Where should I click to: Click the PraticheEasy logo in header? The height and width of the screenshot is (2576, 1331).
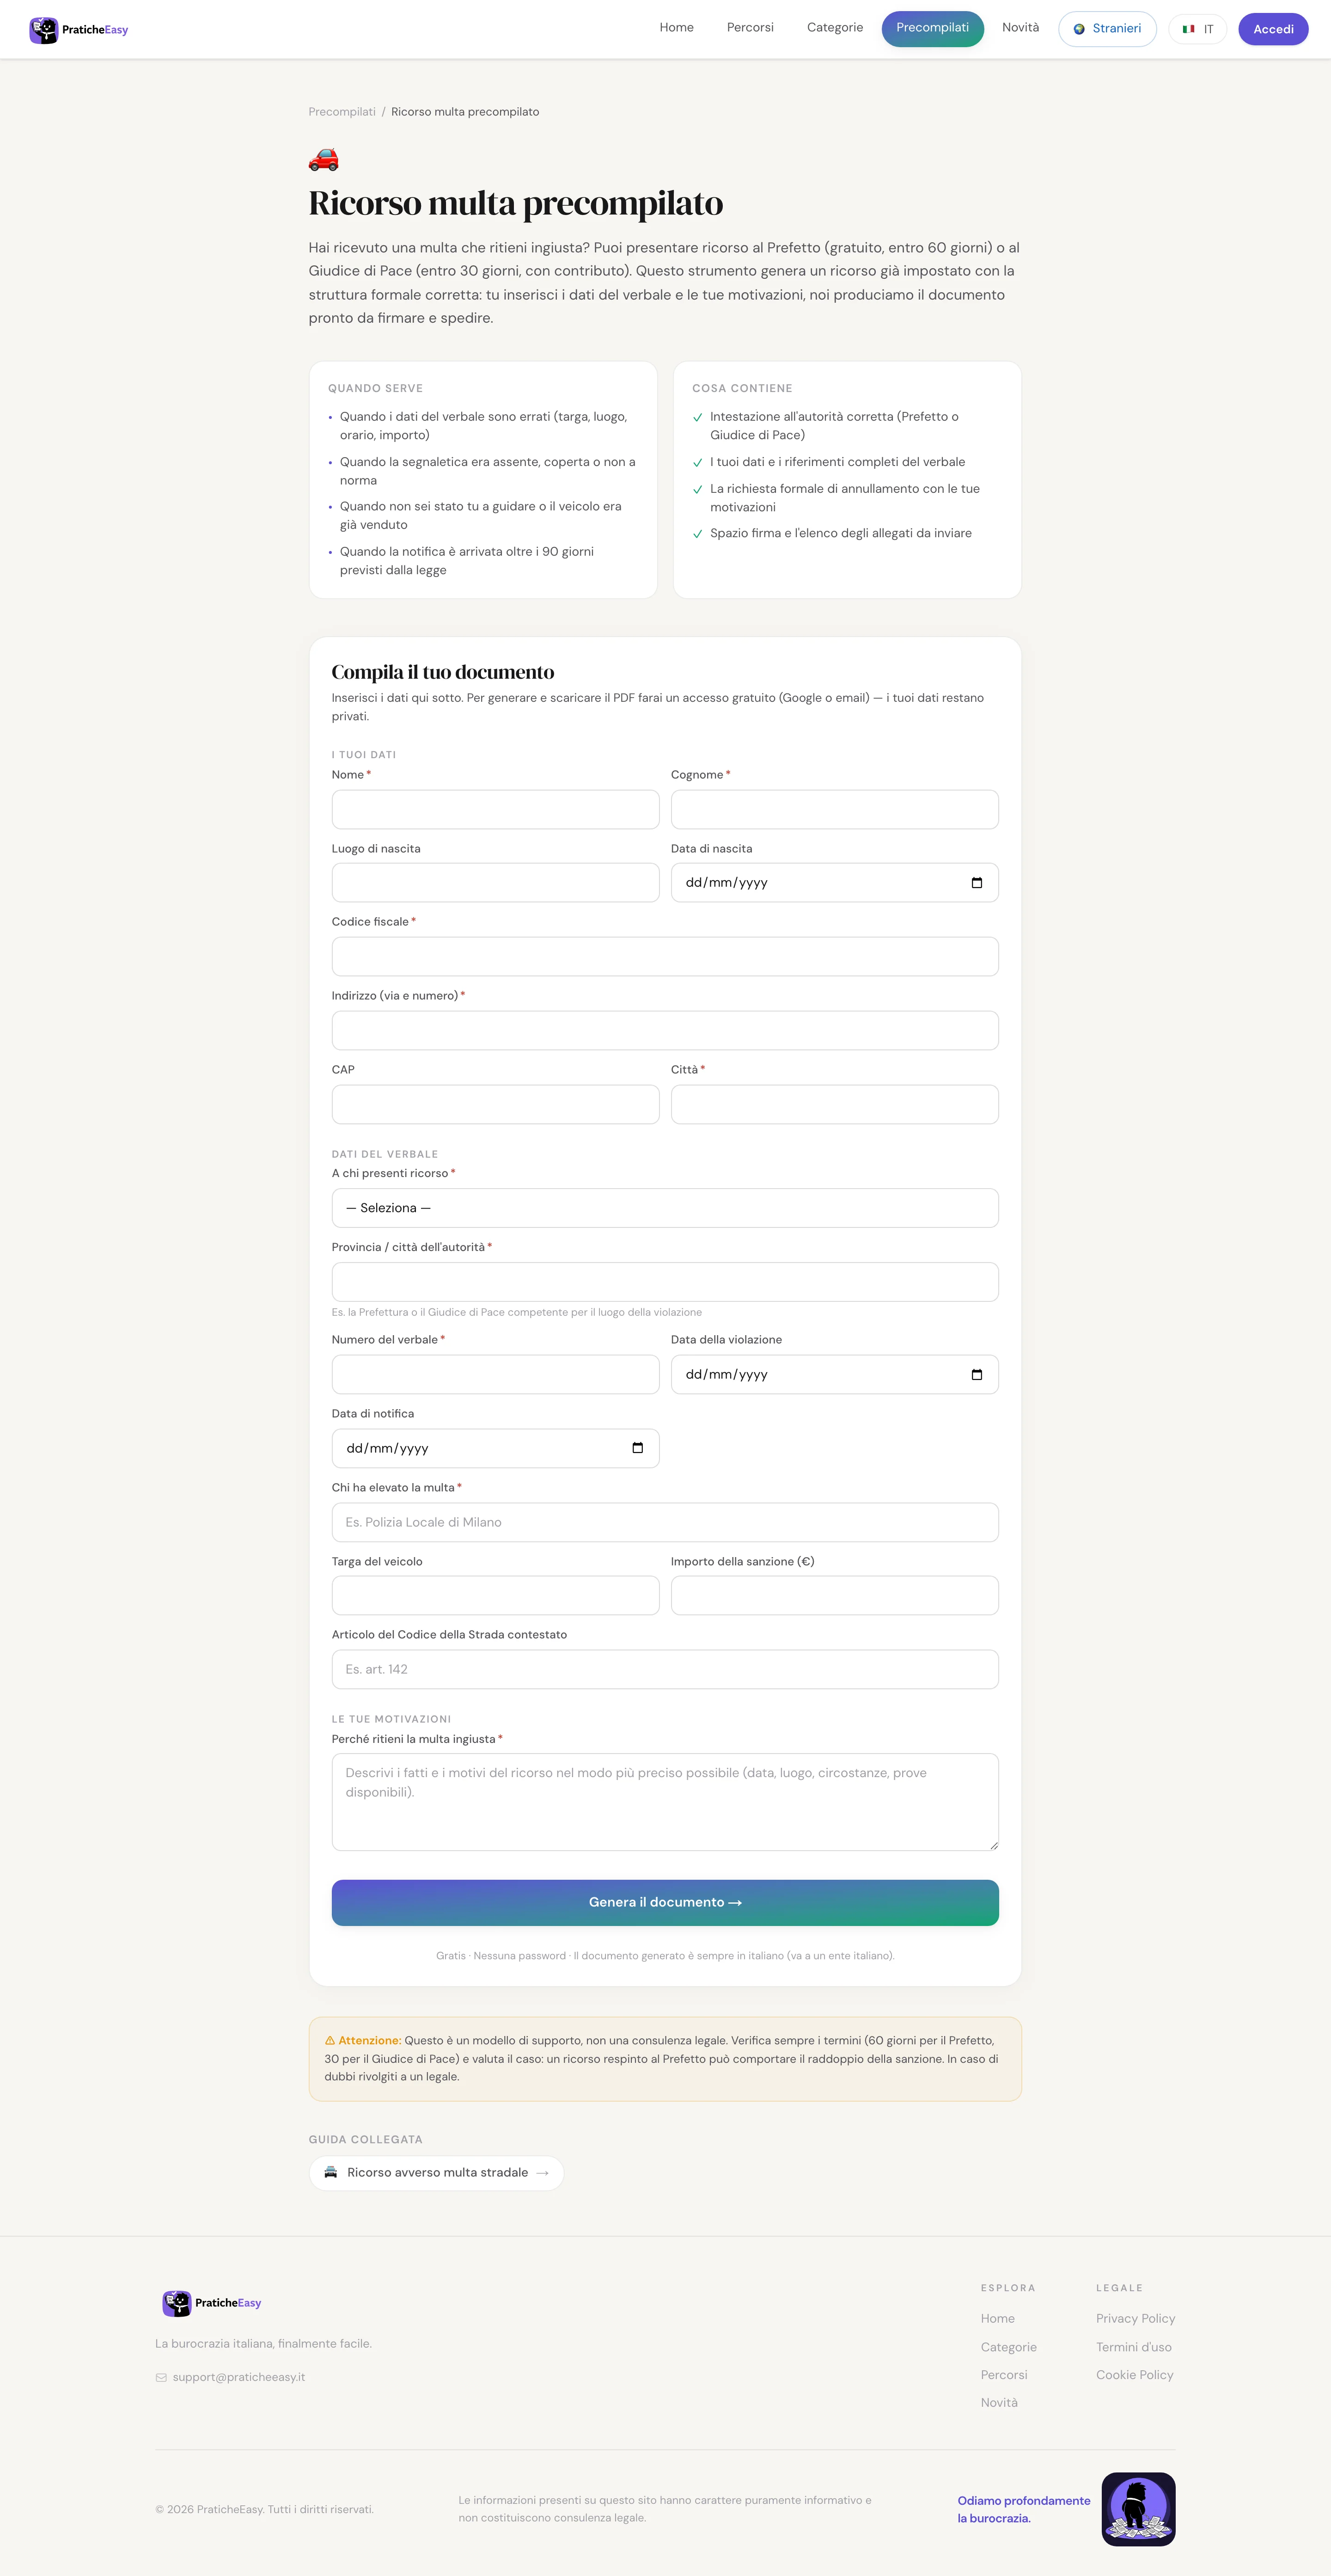tap(79, 30)
